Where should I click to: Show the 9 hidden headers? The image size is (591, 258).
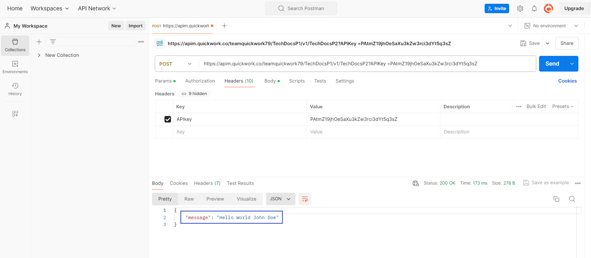(194, 94)
